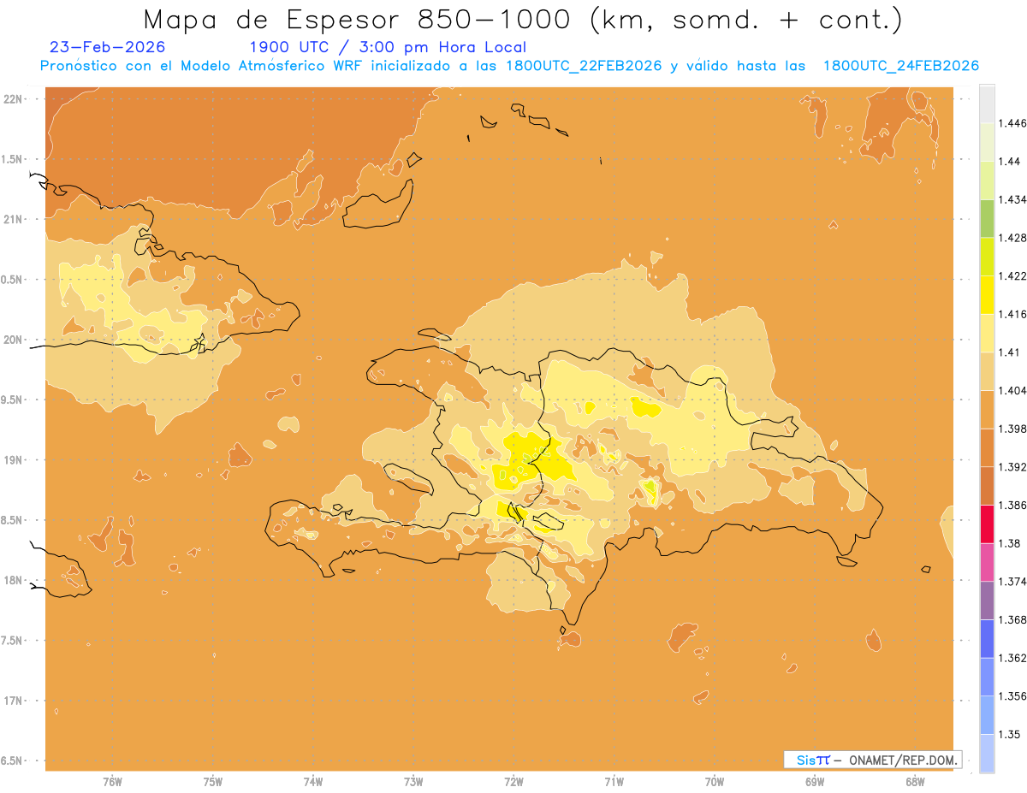This screenshot has width=1027, height=793.
Task: Select the legend swatch between 1.356 and 1.362
Action: click(987, 677)
